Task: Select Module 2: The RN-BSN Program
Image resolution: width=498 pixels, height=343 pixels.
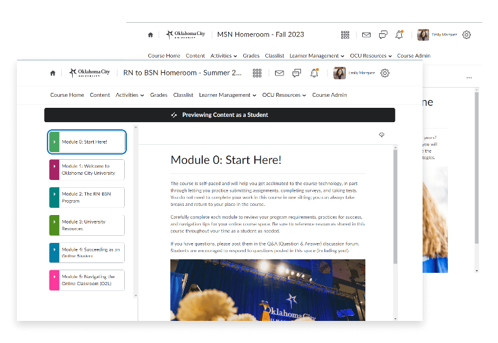Action: (x=87, y=197)
